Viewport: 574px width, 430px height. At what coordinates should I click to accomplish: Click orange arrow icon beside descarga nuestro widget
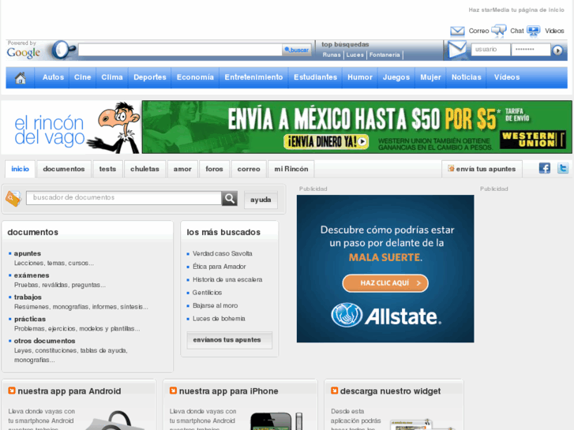334,391
